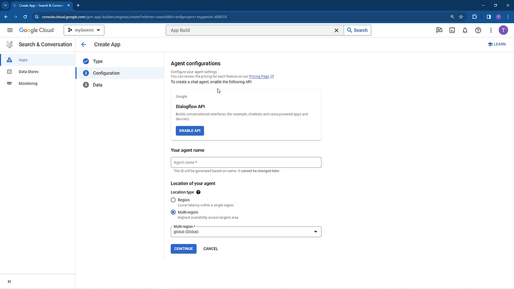The image size is (514, 289).
Task: Select the Region radio option
Action: pyautogui.click(x=173, y=200)
